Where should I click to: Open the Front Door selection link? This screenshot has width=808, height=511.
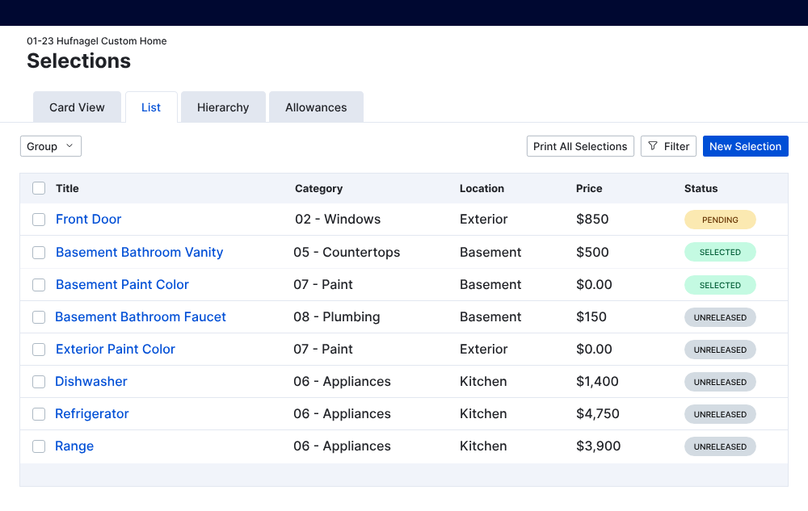point(88,220)
